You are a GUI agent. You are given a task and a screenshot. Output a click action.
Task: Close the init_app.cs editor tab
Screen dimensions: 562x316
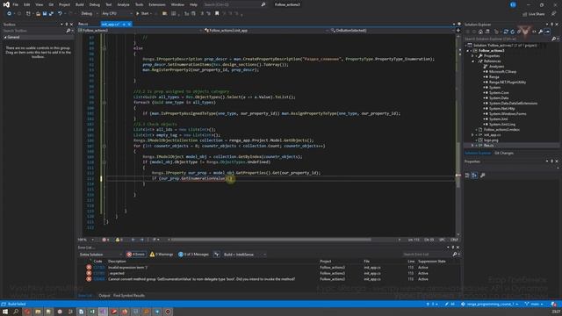129,24
